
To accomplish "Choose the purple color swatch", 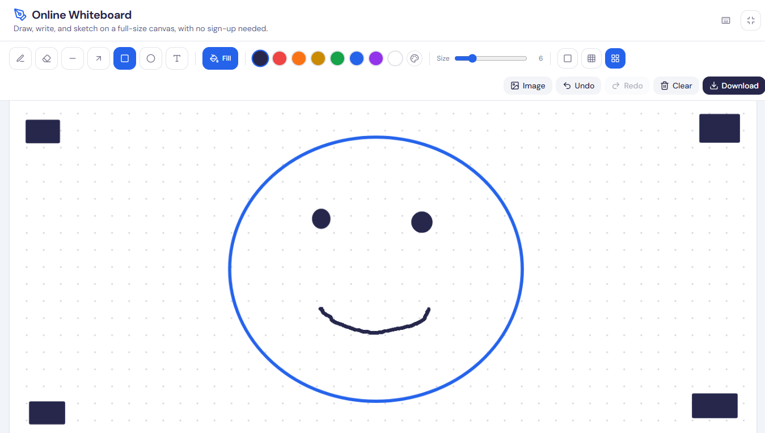I will (x=376, y=58).
